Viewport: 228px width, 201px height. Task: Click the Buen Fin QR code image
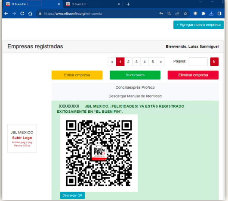[99, 153]
